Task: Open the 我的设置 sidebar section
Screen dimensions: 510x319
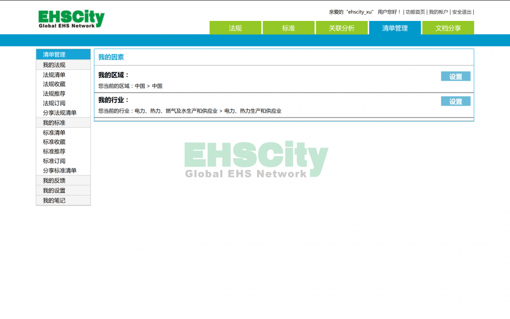Action: (63, 190)
